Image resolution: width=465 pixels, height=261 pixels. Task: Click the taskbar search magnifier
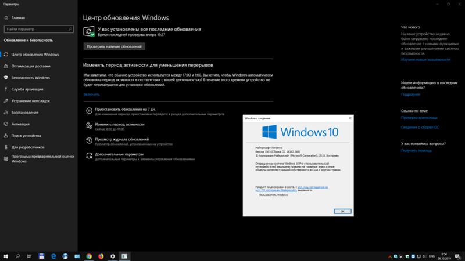17,256
